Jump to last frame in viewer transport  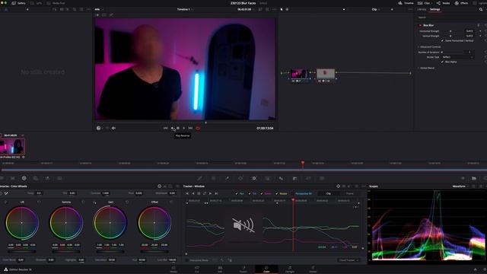190,128
